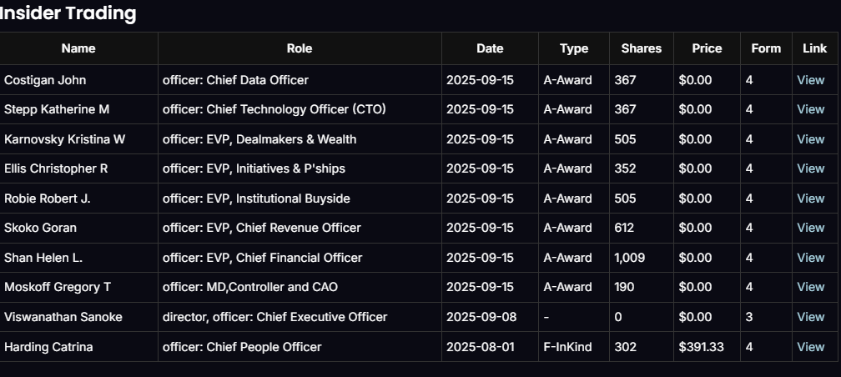Open View link for Robie Robert J.

click(810, 199)
